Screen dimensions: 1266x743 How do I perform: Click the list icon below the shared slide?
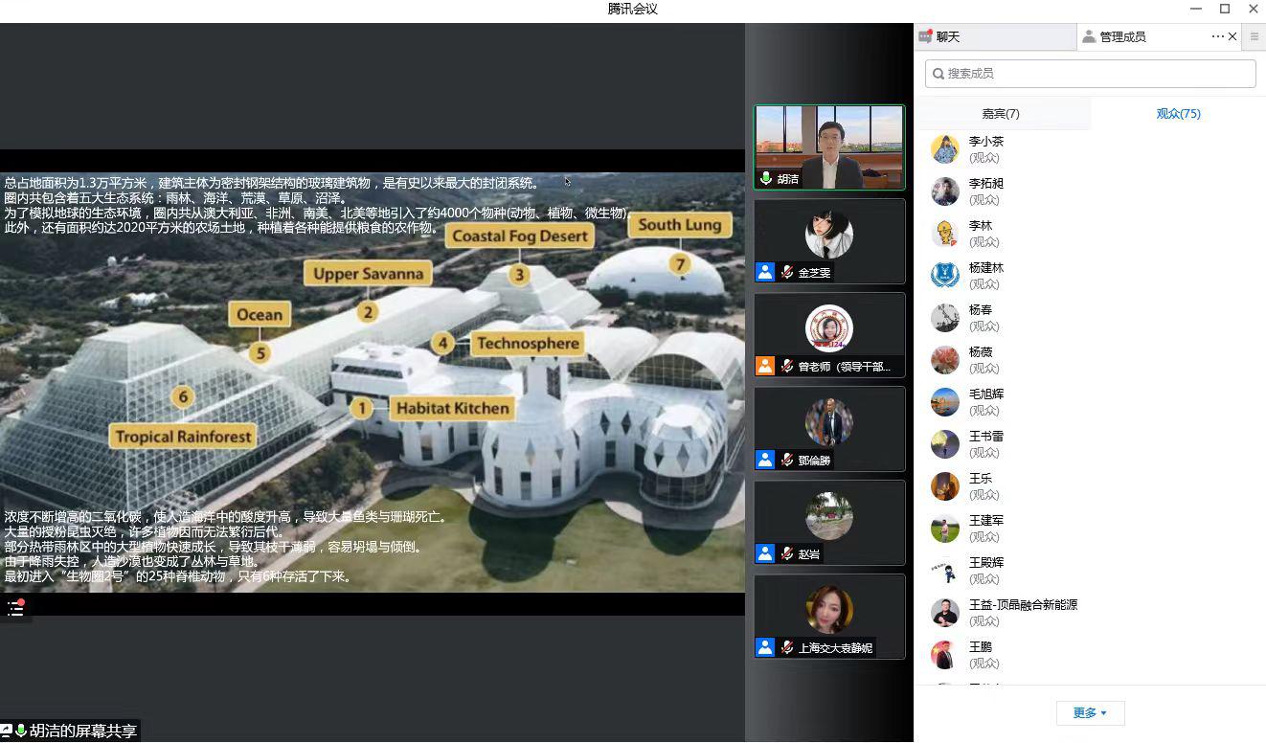point(15,608)
